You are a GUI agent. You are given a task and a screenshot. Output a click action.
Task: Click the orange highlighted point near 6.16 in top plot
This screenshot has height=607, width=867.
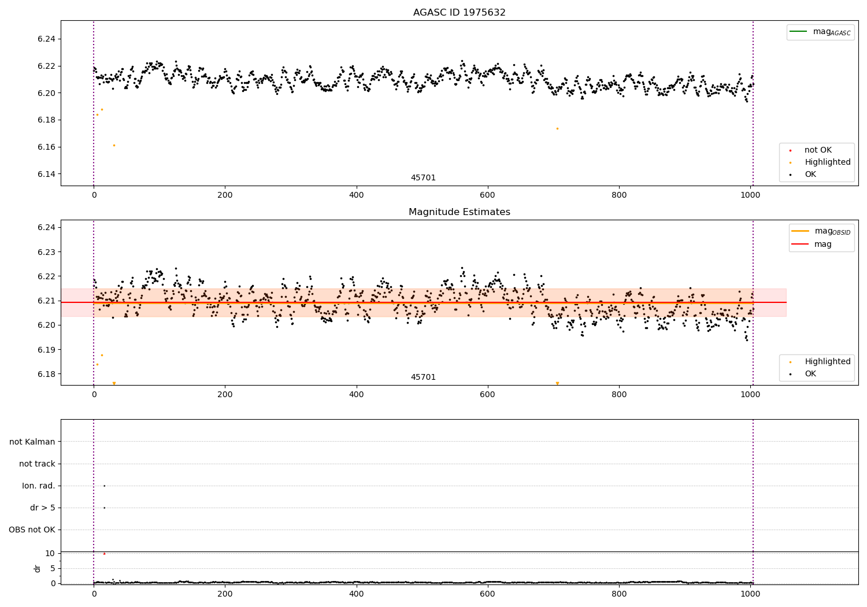(114, 145)
